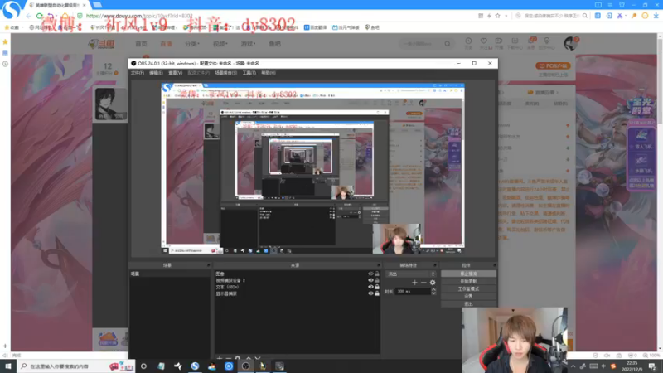
Task: Open transition properties gear icon
Action: (433, 283)
